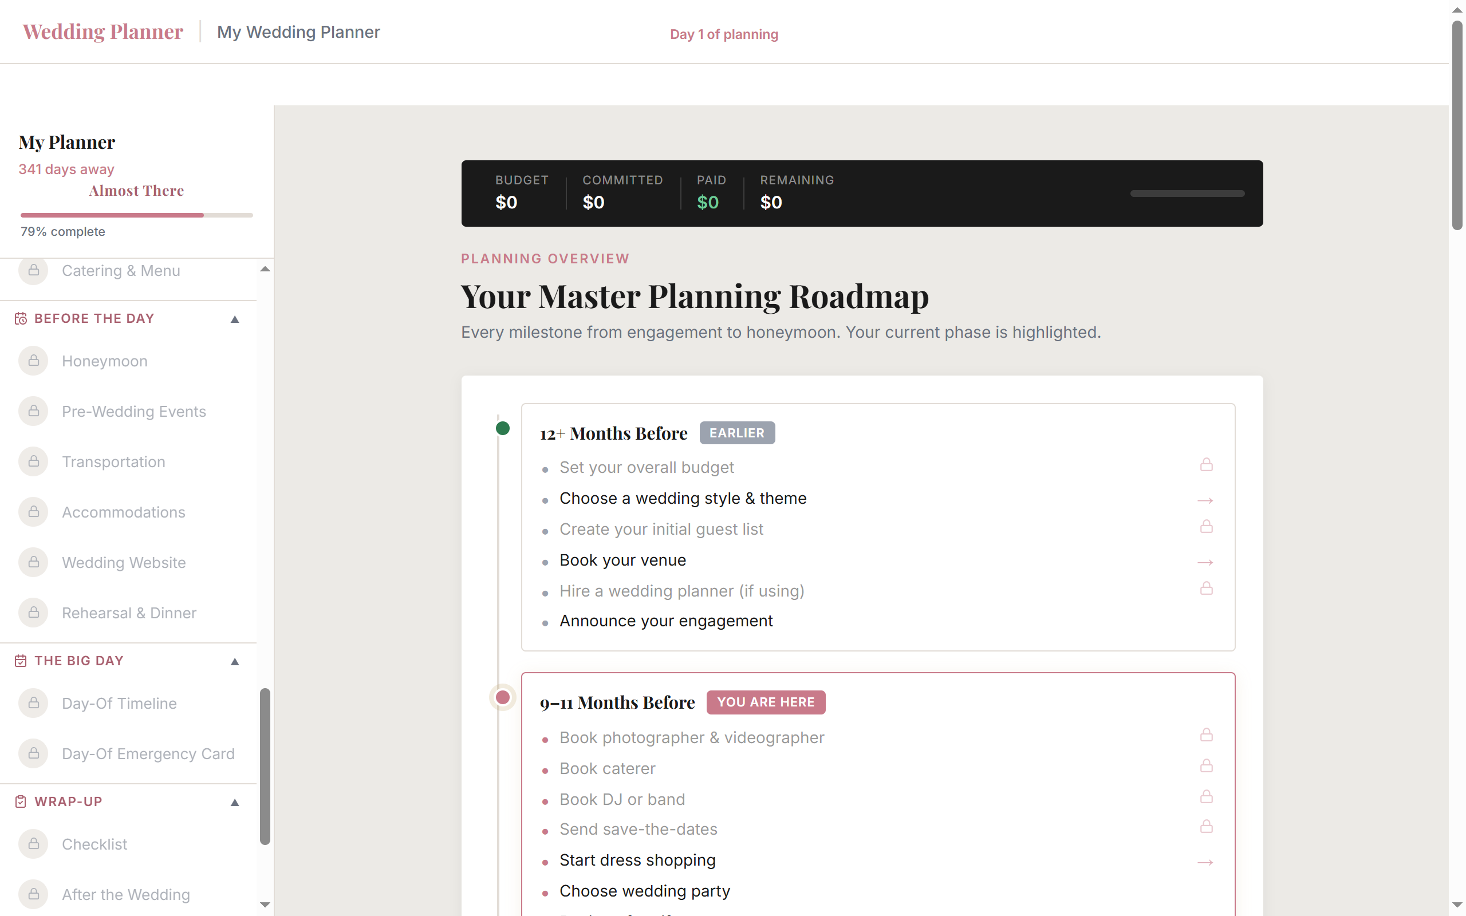Open the Checklist page
1466x916 pixels.
pos(128,844)
